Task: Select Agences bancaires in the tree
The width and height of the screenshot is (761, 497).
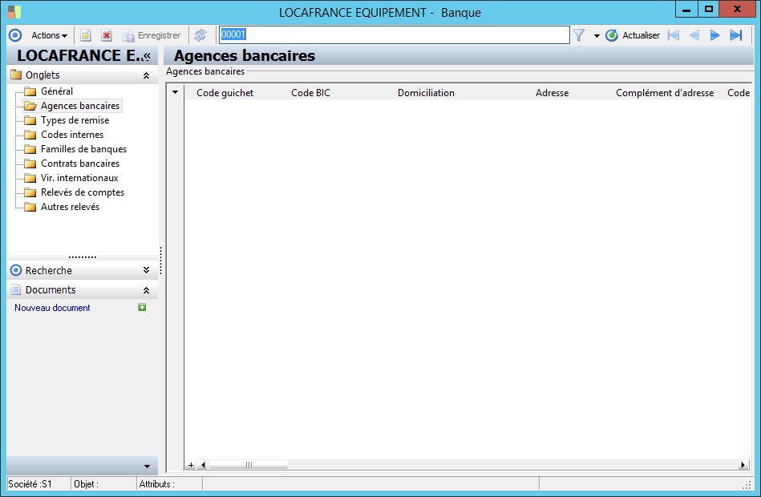Action: click(x=79, y=106)
